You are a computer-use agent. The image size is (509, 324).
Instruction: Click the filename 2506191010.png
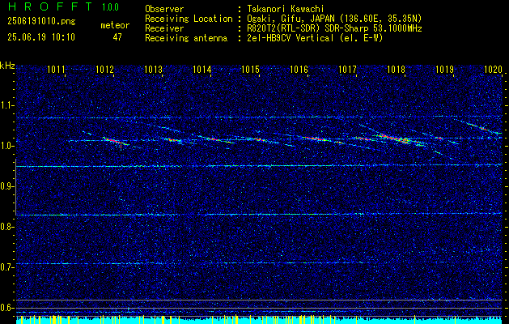[x=41, y=22]
